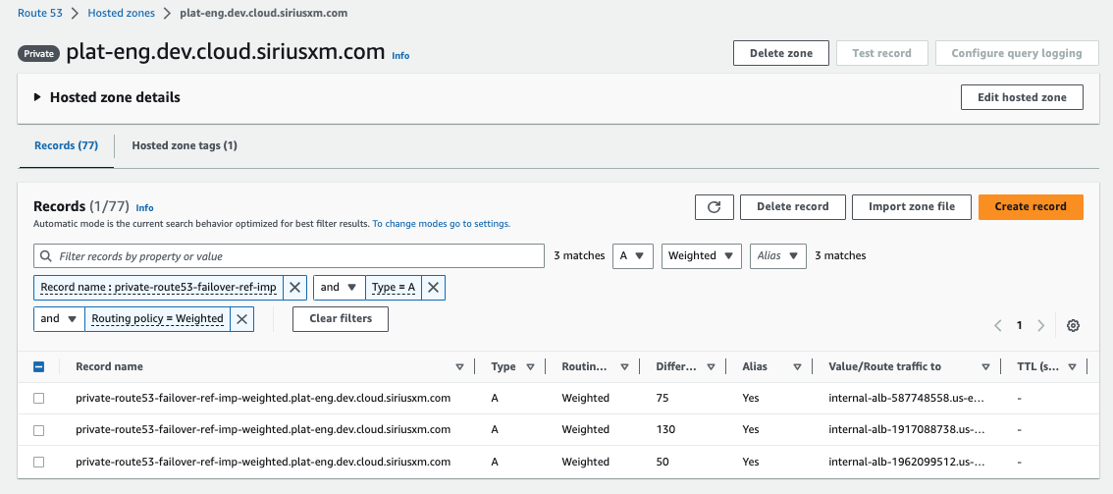Sort by Type column arrow
This screenshot has width=1113, height=494.
(x=530, y=367)
